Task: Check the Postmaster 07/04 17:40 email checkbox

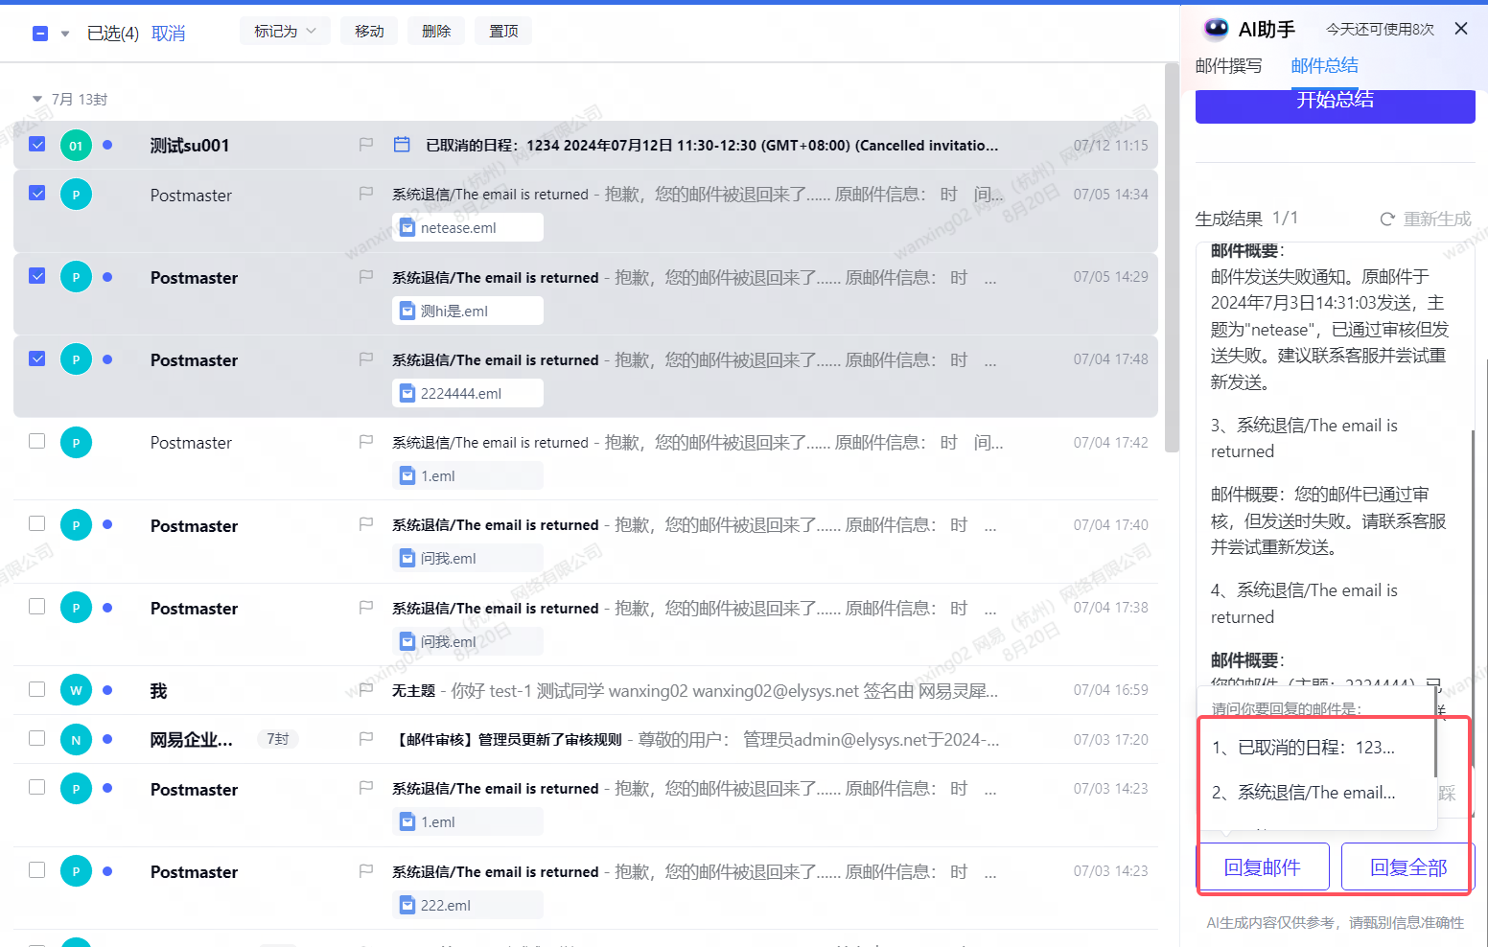Action: click(x=37, y=523)
